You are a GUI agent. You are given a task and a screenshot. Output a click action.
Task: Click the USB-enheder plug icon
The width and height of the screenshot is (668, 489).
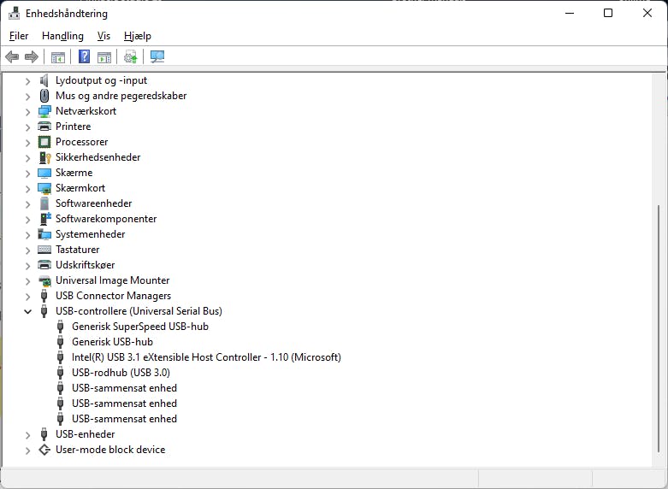pos(44,434)
